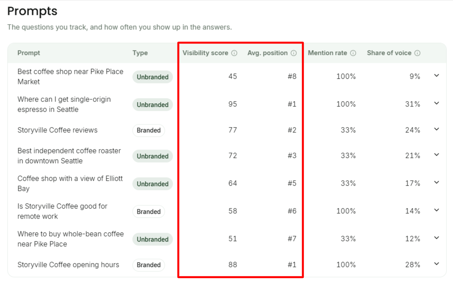Sort by the Prompt column header

coord(29,53)
